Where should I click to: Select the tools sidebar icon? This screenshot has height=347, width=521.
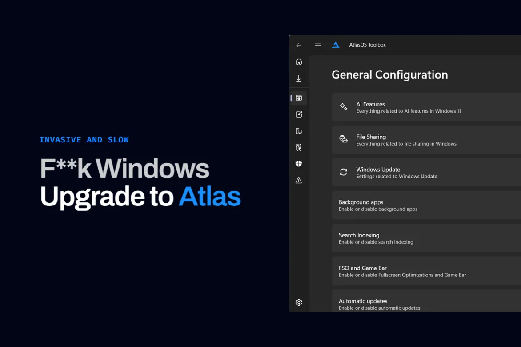[298, 147]
